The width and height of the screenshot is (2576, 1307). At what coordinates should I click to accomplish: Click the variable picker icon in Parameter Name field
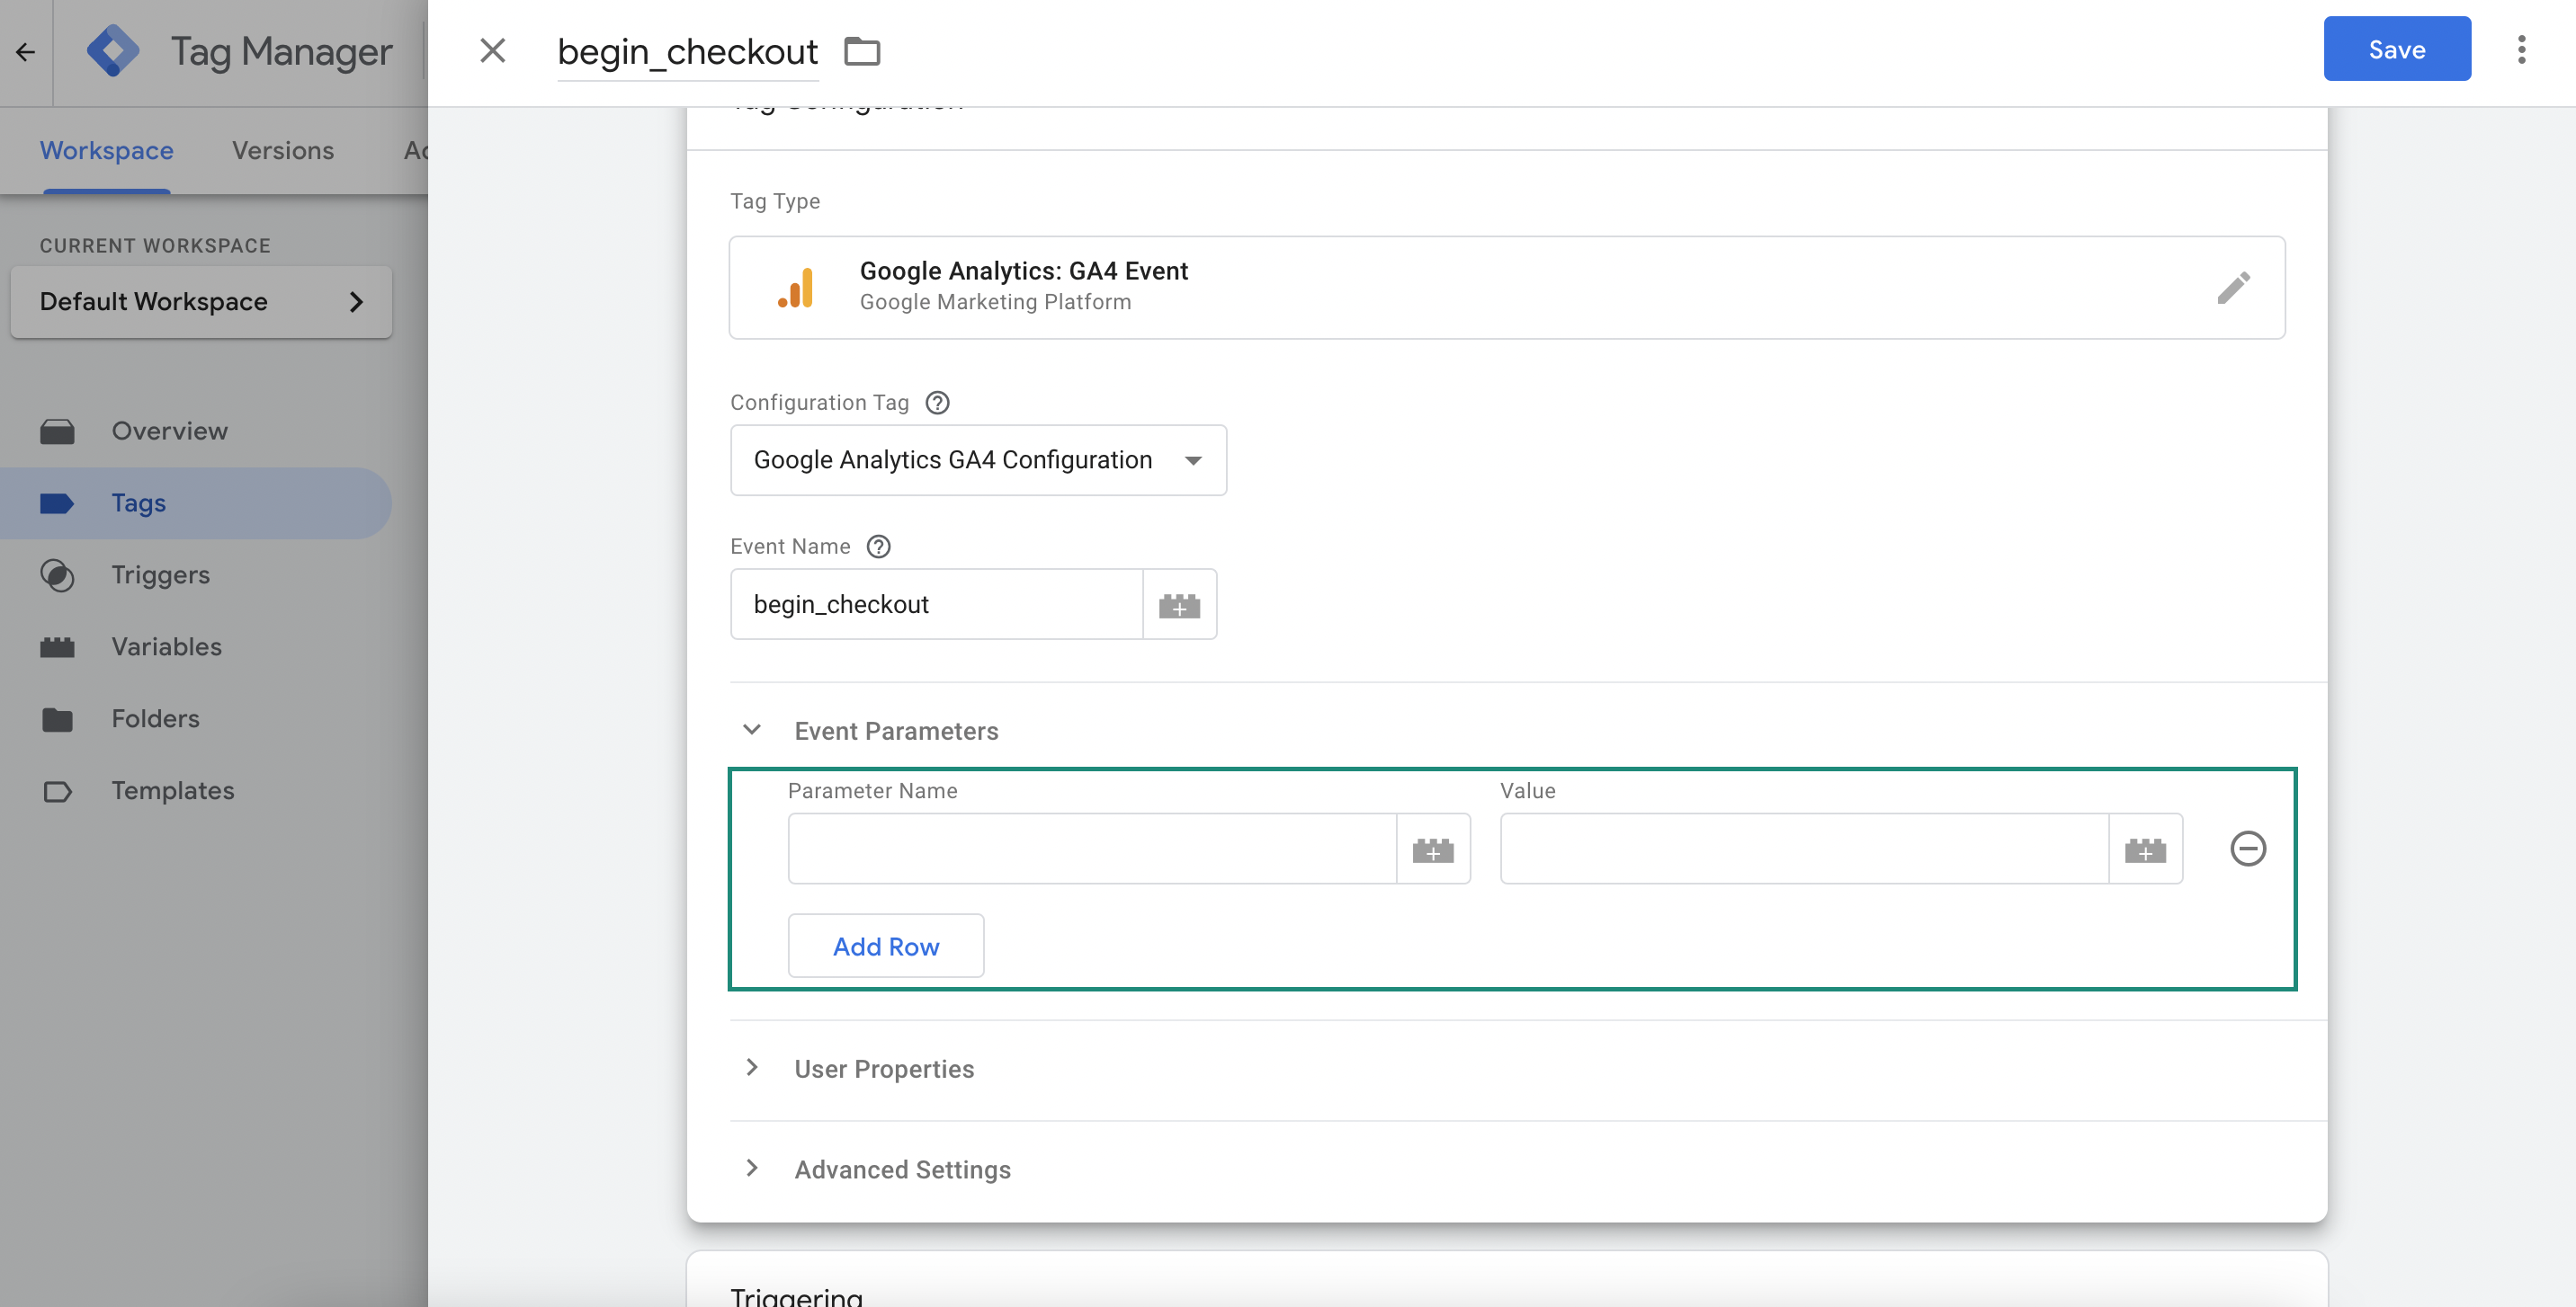(x=1432, y=847)
